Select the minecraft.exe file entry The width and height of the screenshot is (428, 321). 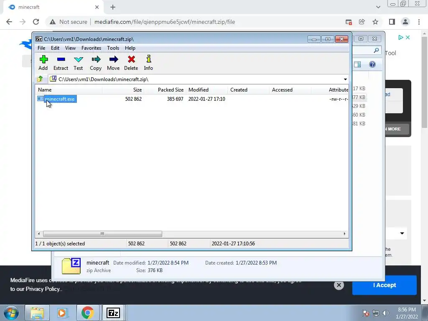(59, 99)
